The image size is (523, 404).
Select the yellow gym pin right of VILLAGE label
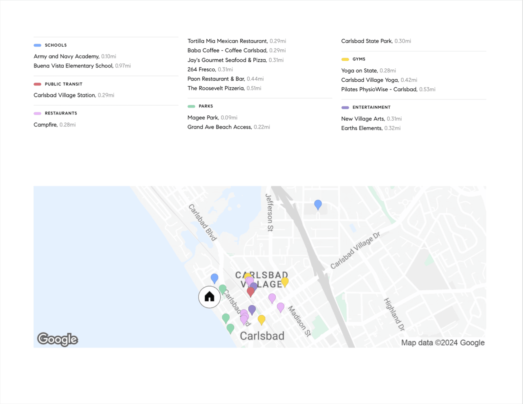click(x=285, y=282)
